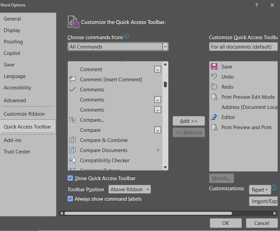The width and height of the screenshot is (280, 231).
Task: Click the OK button
Action: 226,223
